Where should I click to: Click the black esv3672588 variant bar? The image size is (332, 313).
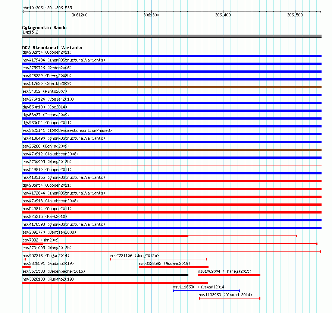[x=105, y=275]
